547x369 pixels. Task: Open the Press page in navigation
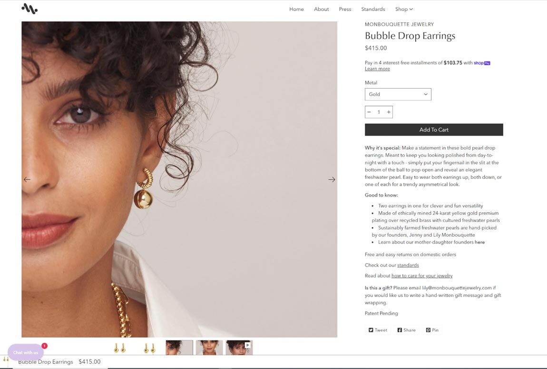(345, 9)
